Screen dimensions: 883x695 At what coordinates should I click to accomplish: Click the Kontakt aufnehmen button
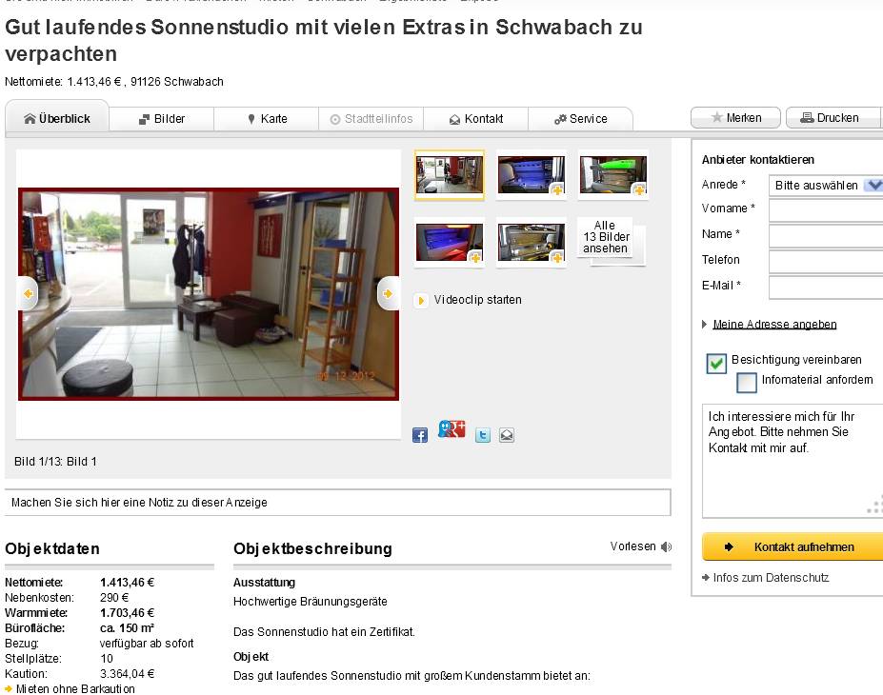793,547
